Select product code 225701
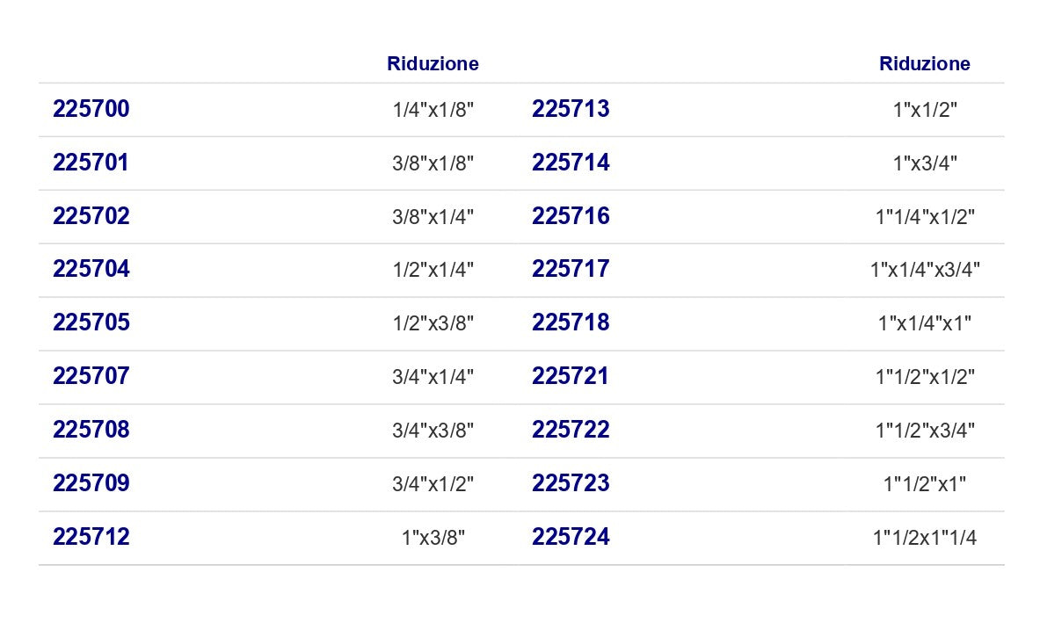Screen dimensions: 1040x623 click(x=91, y=163)
